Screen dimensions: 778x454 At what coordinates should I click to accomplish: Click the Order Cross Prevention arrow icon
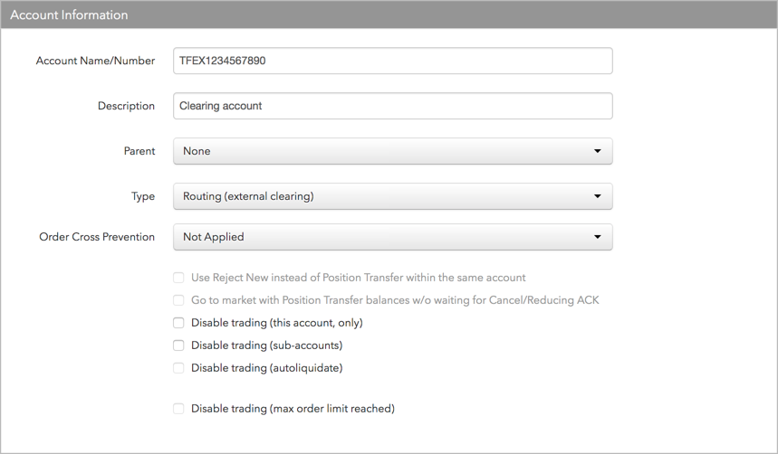pos(598,237)
